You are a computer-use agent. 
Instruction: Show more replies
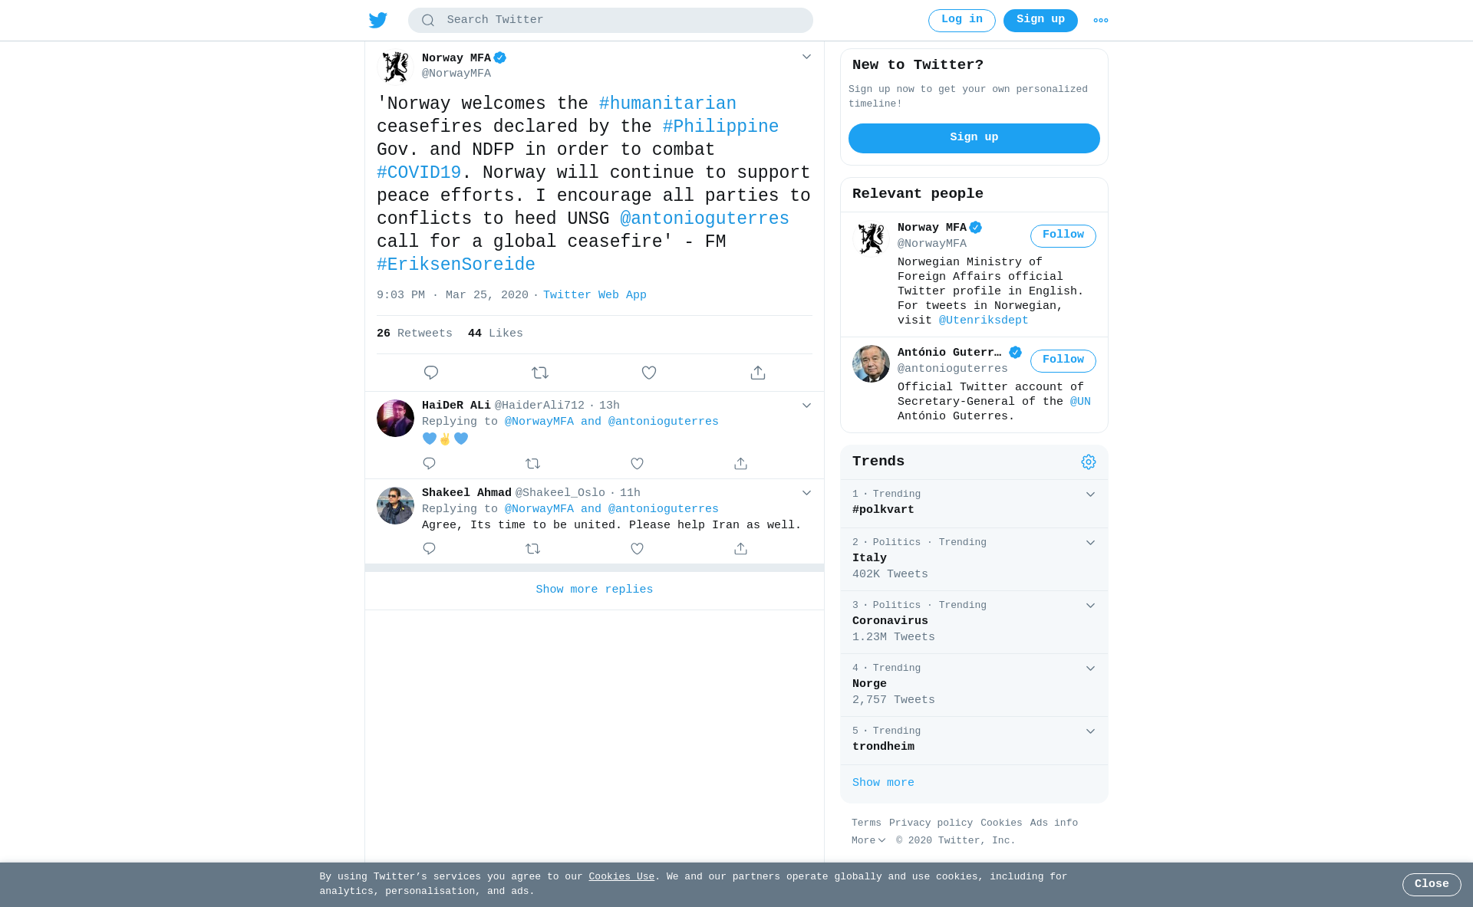[595, 590]
